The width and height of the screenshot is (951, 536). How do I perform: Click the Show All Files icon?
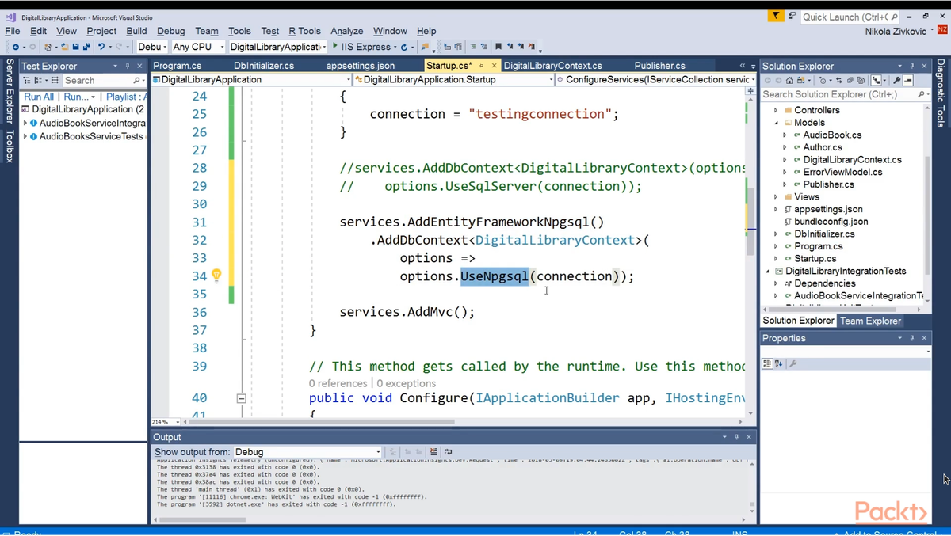(x=861, y=80)
